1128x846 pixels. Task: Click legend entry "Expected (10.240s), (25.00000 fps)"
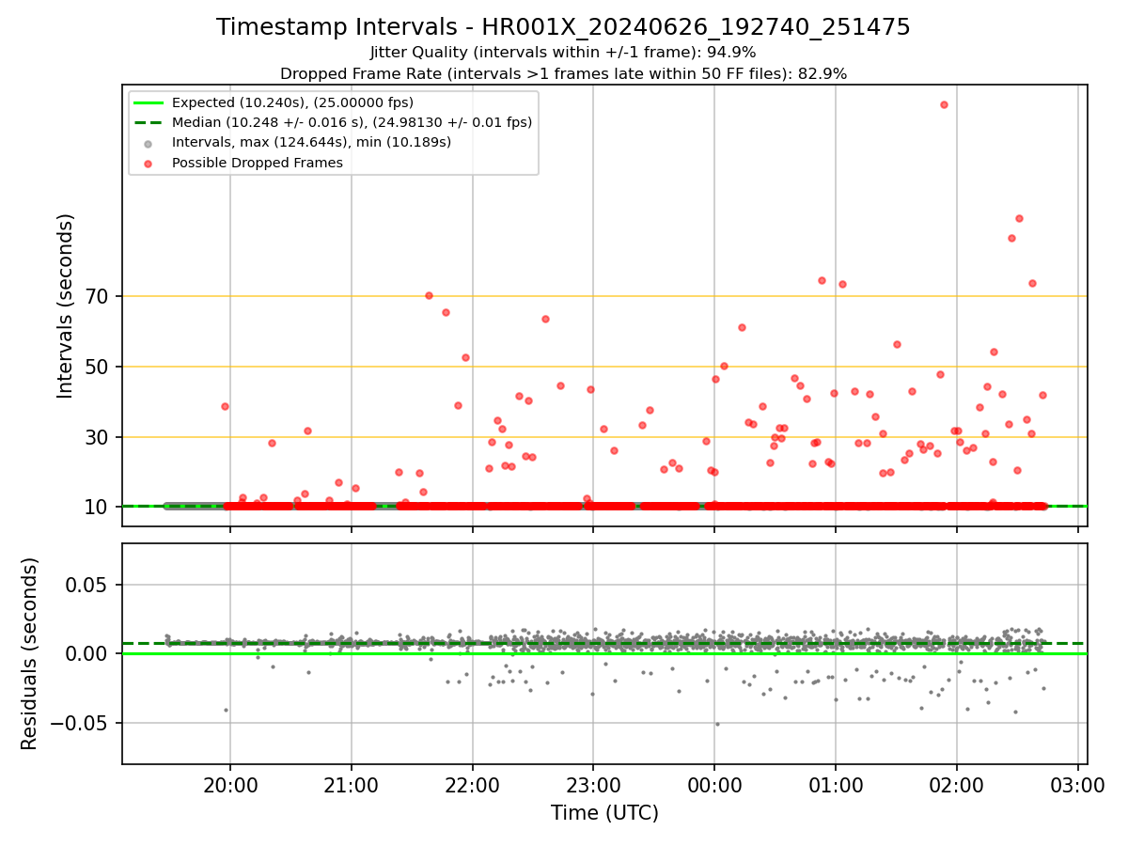click(x=292, y=102)
